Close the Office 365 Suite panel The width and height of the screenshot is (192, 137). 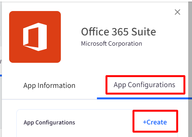tap(178, 12)
